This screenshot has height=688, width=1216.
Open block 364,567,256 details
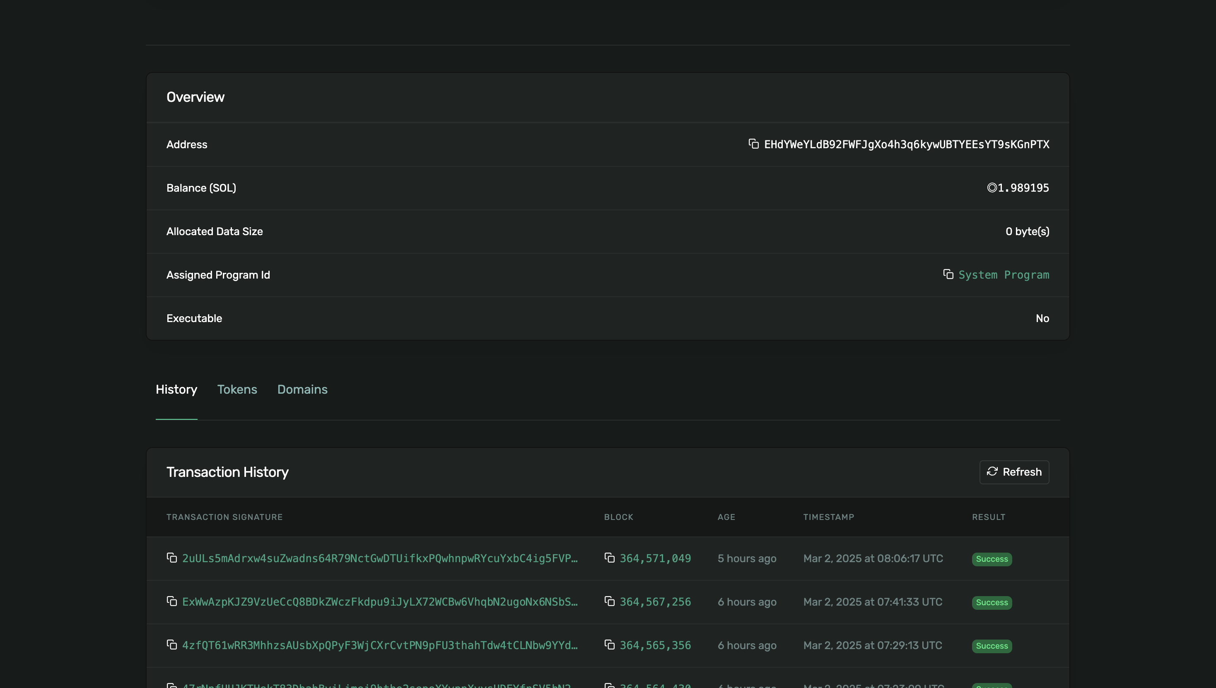point(655,602)
